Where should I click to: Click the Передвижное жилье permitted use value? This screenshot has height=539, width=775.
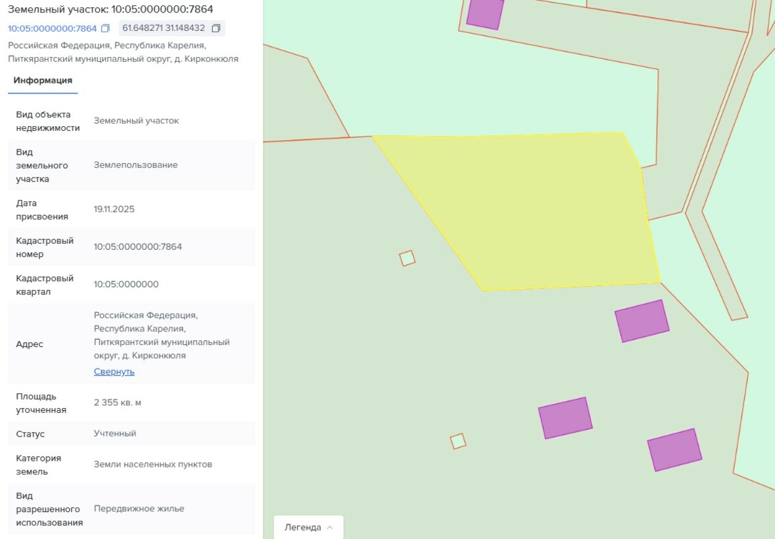139,509
